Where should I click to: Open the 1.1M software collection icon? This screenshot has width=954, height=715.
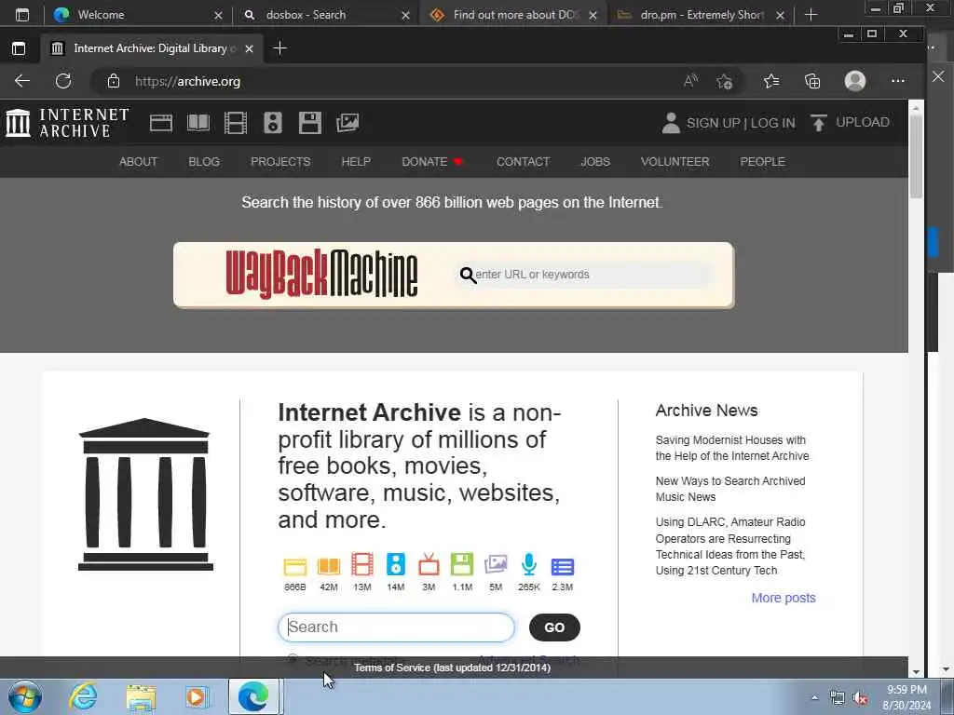pos(462,565)
